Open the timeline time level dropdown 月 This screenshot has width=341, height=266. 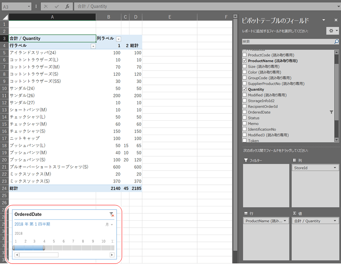coord(109,225)
